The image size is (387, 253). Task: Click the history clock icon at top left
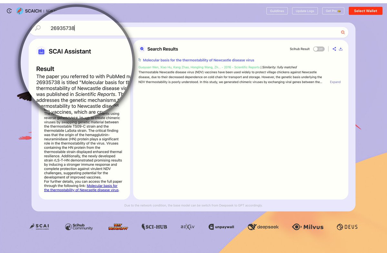point(9,11)
